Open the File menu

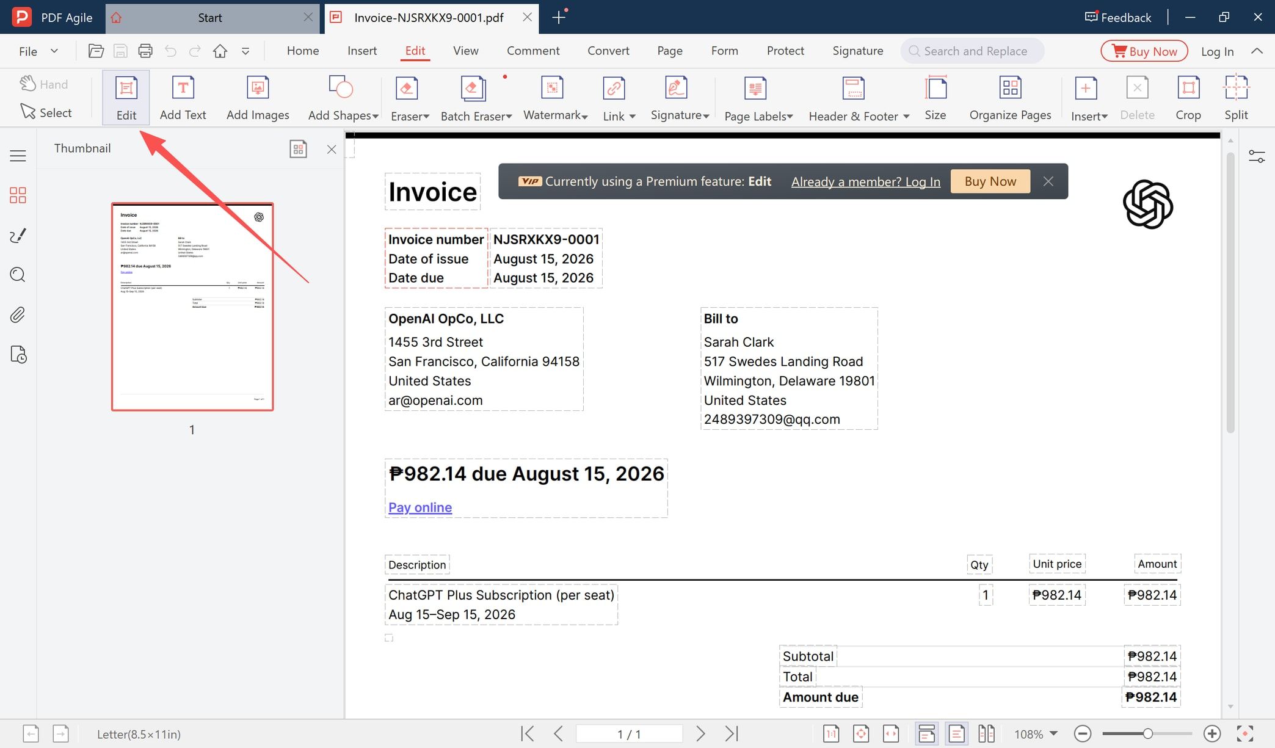coord(38,51)
